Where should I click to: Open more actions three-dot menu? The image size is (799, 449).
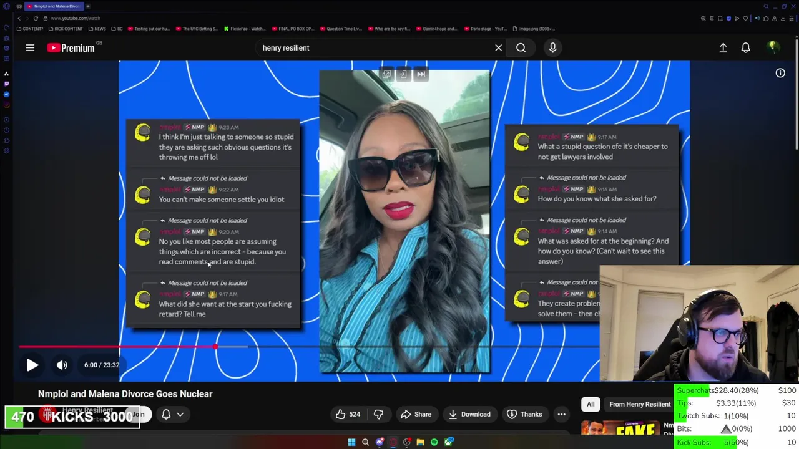click(x=561, y=414)
